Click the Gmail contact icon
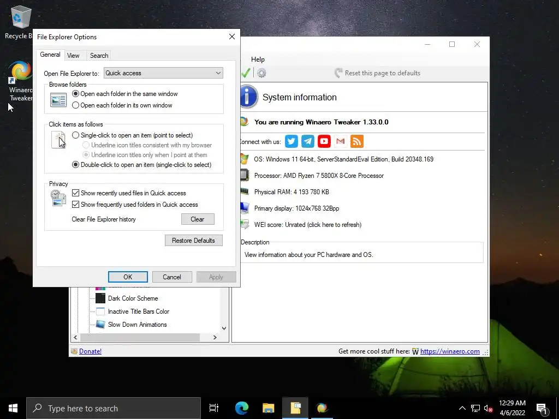The image size is (559, 419). 341,141
